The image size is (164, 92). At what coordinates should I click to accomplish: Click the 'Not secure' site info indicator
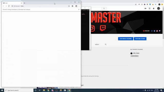point(16,6)
